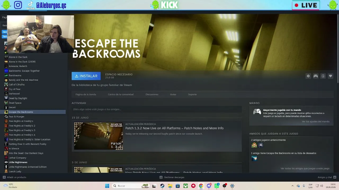Open the red Riot client taskbar icon

point(193,186)
